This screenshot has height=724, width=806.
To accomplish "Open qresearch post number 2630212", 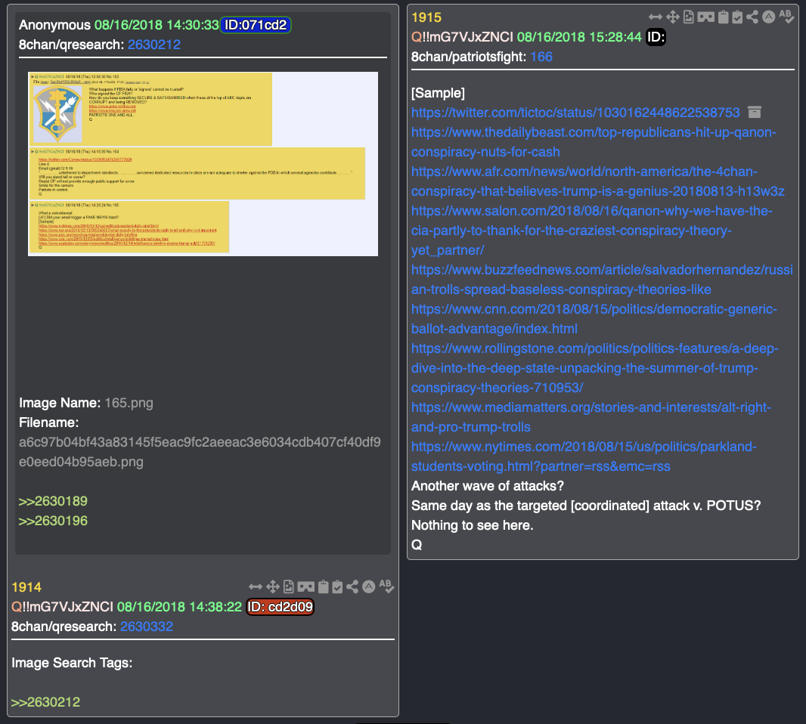I will (x=154, y=45).
